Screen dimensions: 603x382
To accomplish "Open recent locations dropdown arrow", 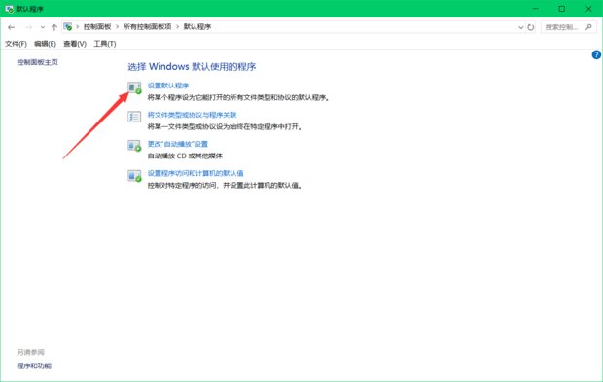I will [42, 27].
